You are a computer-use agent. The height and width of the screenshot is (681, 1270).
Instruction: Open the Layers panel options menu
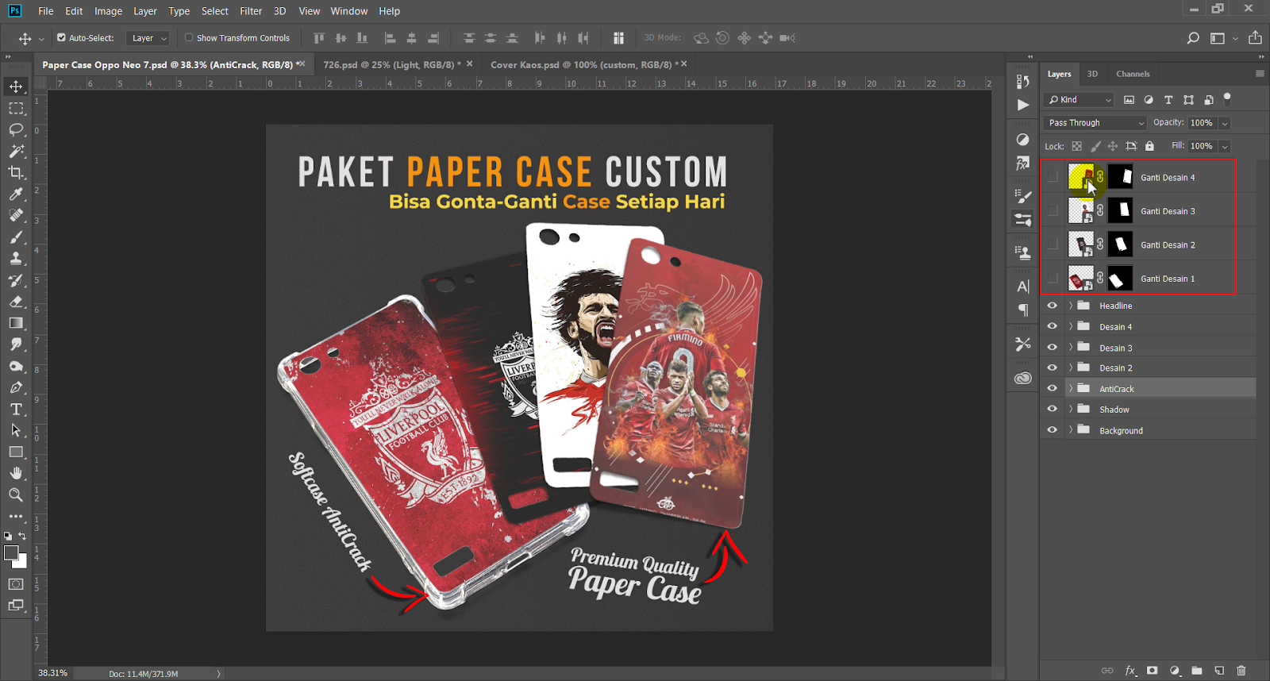tap(1260, 74)
